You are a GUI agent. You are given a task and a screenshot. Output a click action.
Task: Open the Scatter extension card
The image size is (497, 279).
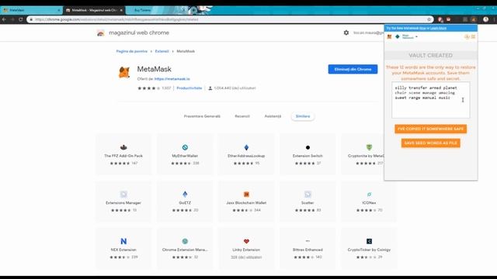click(308, 201)
